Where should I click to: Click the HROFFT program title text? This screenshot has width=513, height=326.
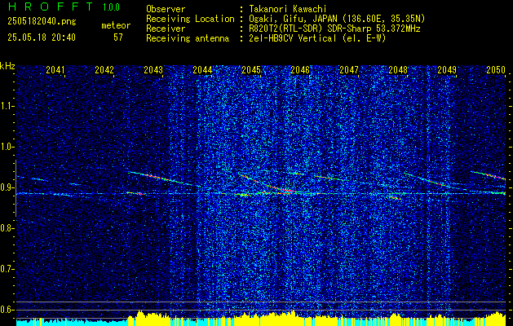(50, 7)
